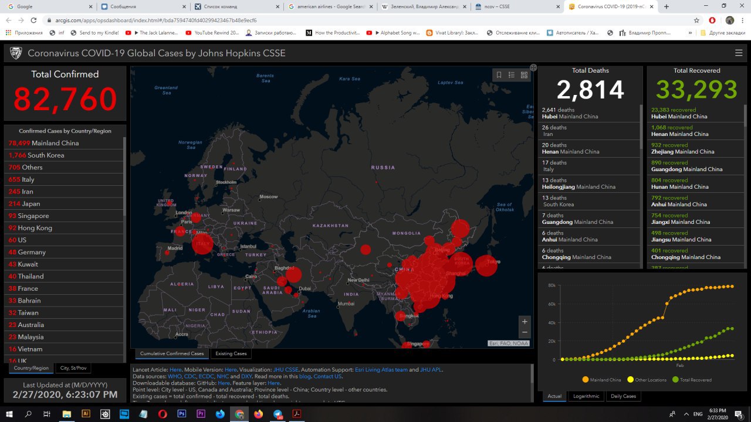The height and width of the screenshot is (422, 751).
Task: Open Opera browser from the taskbar
Action: click(163, 414)
